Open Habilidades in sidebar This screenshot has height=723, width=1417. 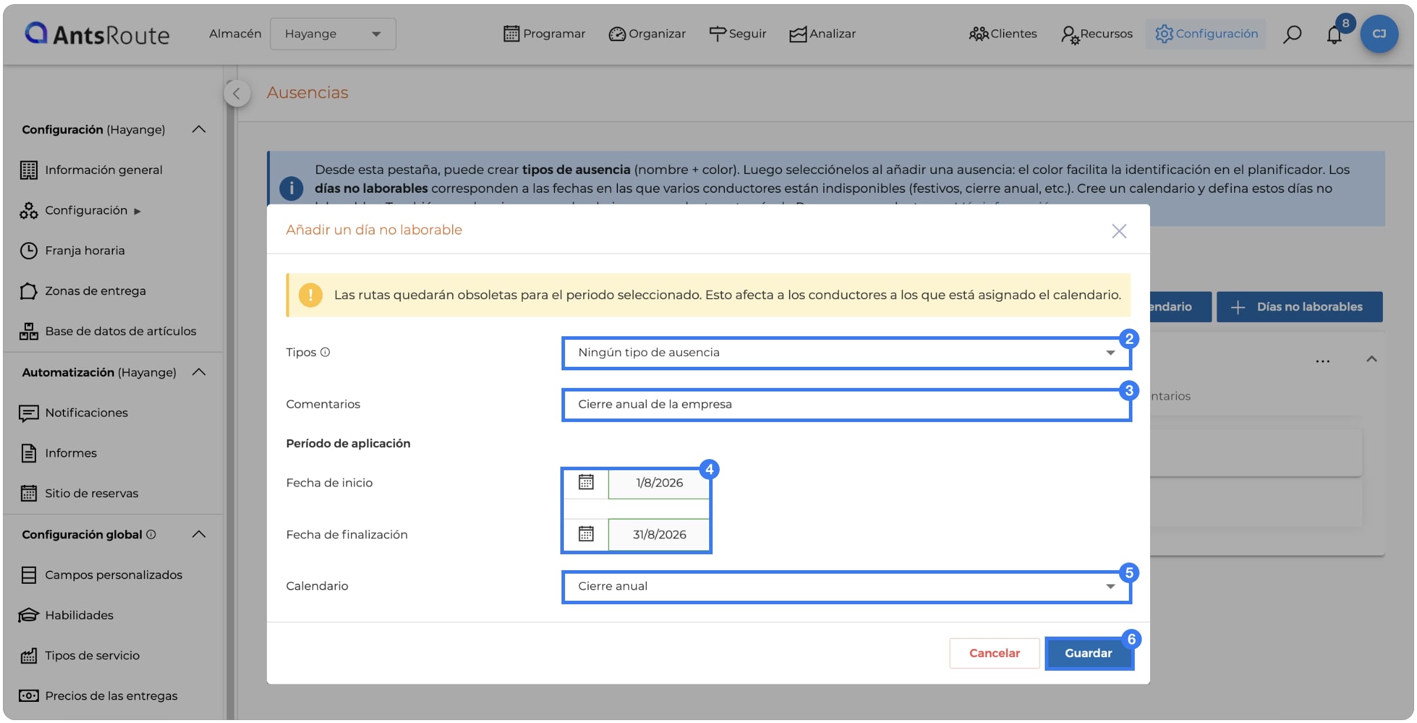(79, 615)
